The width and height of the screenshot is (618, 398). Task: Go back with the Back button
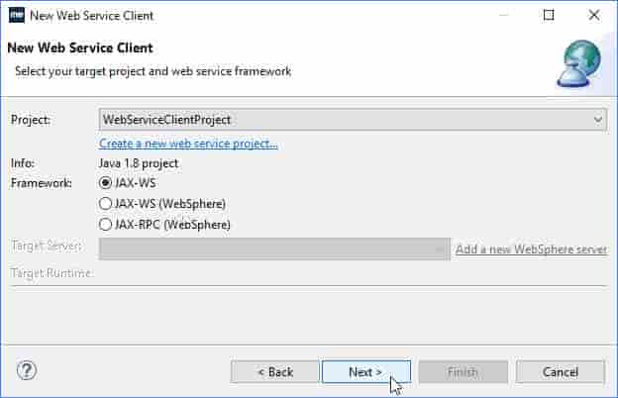(274, 371)
